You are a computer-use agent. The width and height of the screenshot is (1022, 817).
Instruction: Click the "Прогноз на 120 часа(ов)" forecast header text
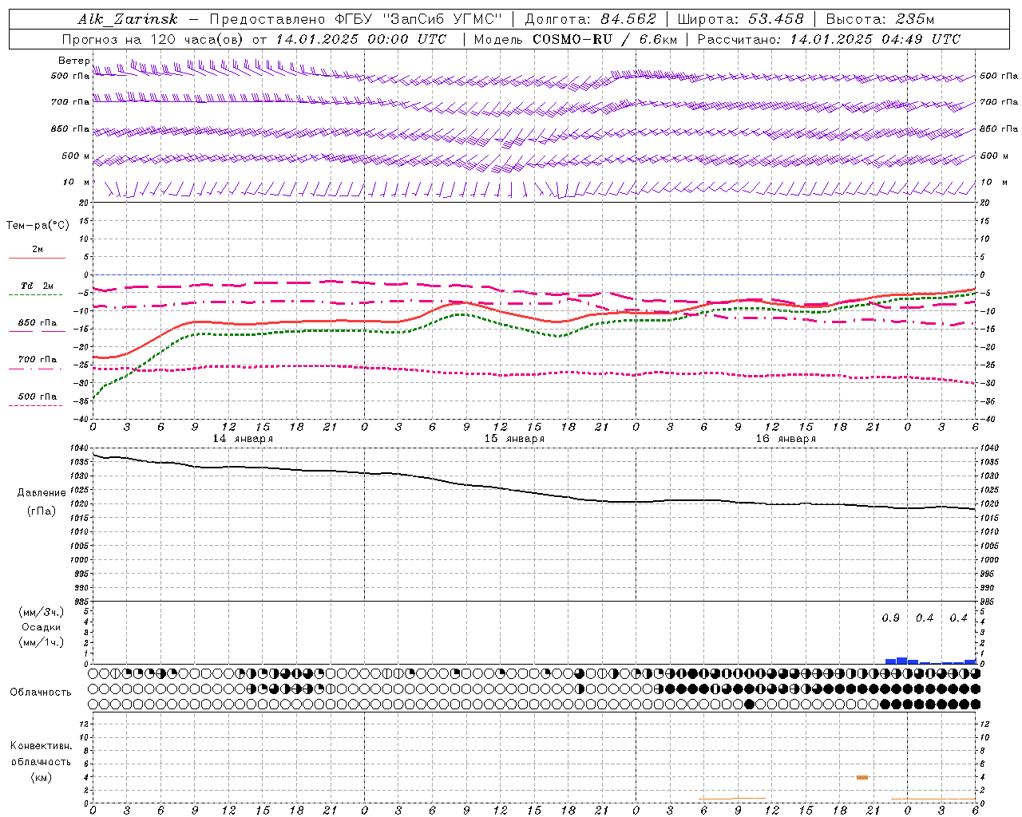[x=153, y=39]
